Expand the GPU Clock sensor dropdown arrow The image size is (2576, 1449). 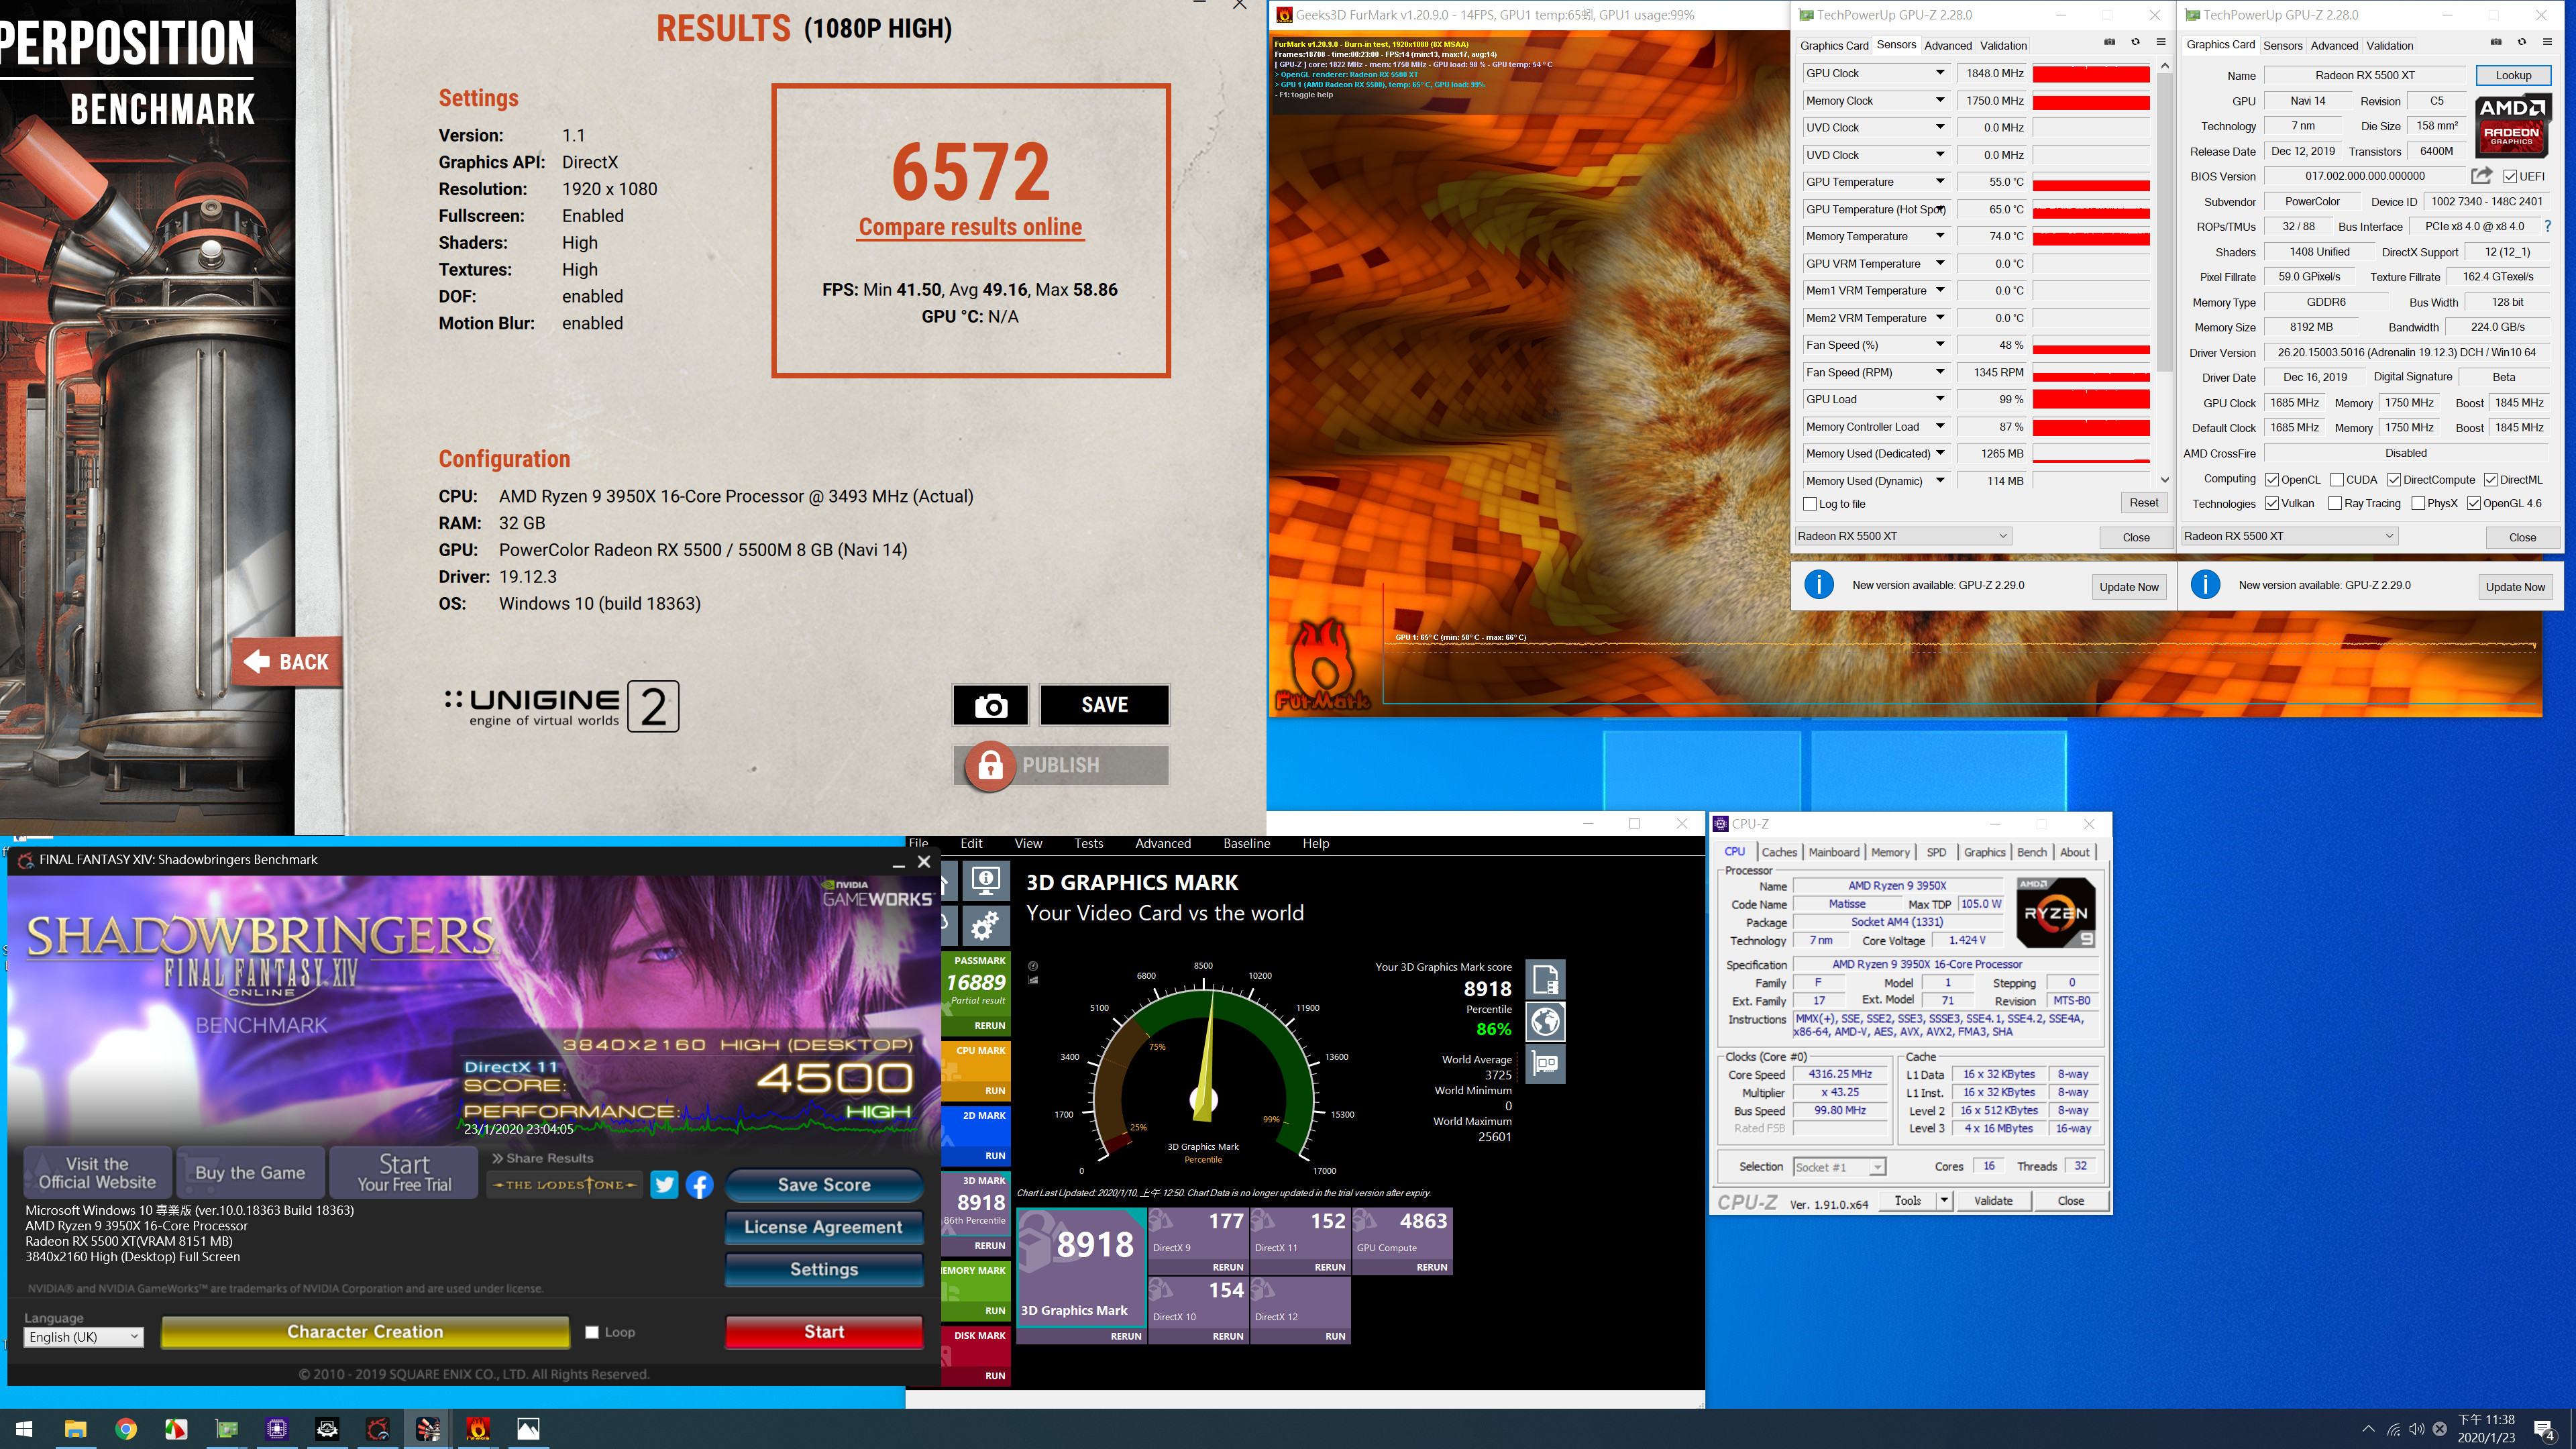(x=1940, y=73)
